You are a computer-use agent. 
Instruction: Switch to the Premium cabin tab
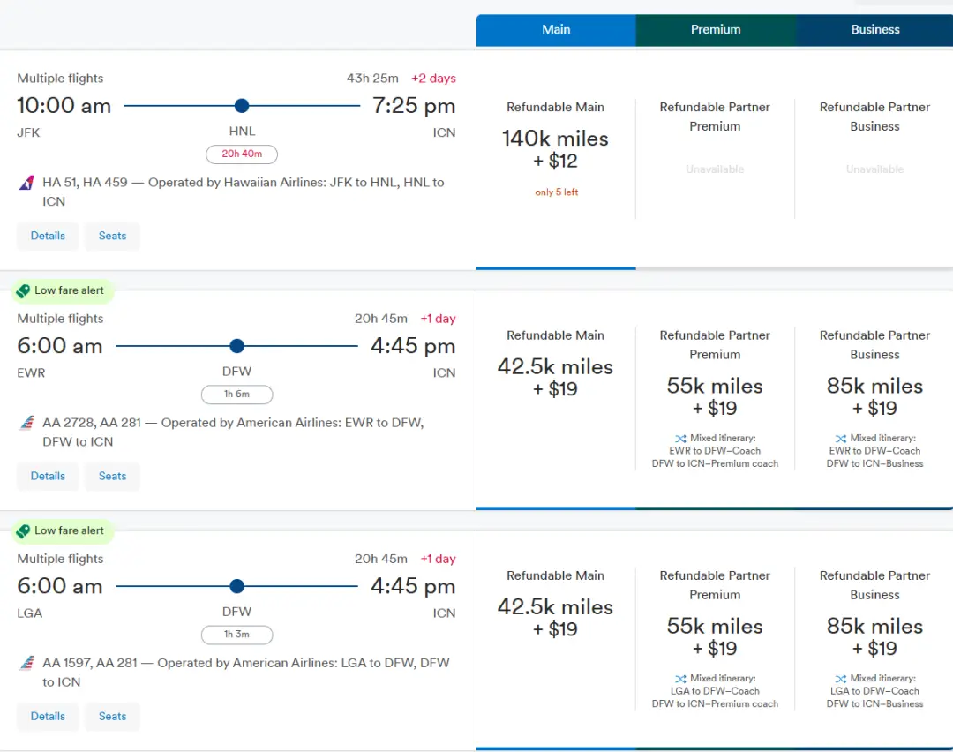tap(716, 29)
